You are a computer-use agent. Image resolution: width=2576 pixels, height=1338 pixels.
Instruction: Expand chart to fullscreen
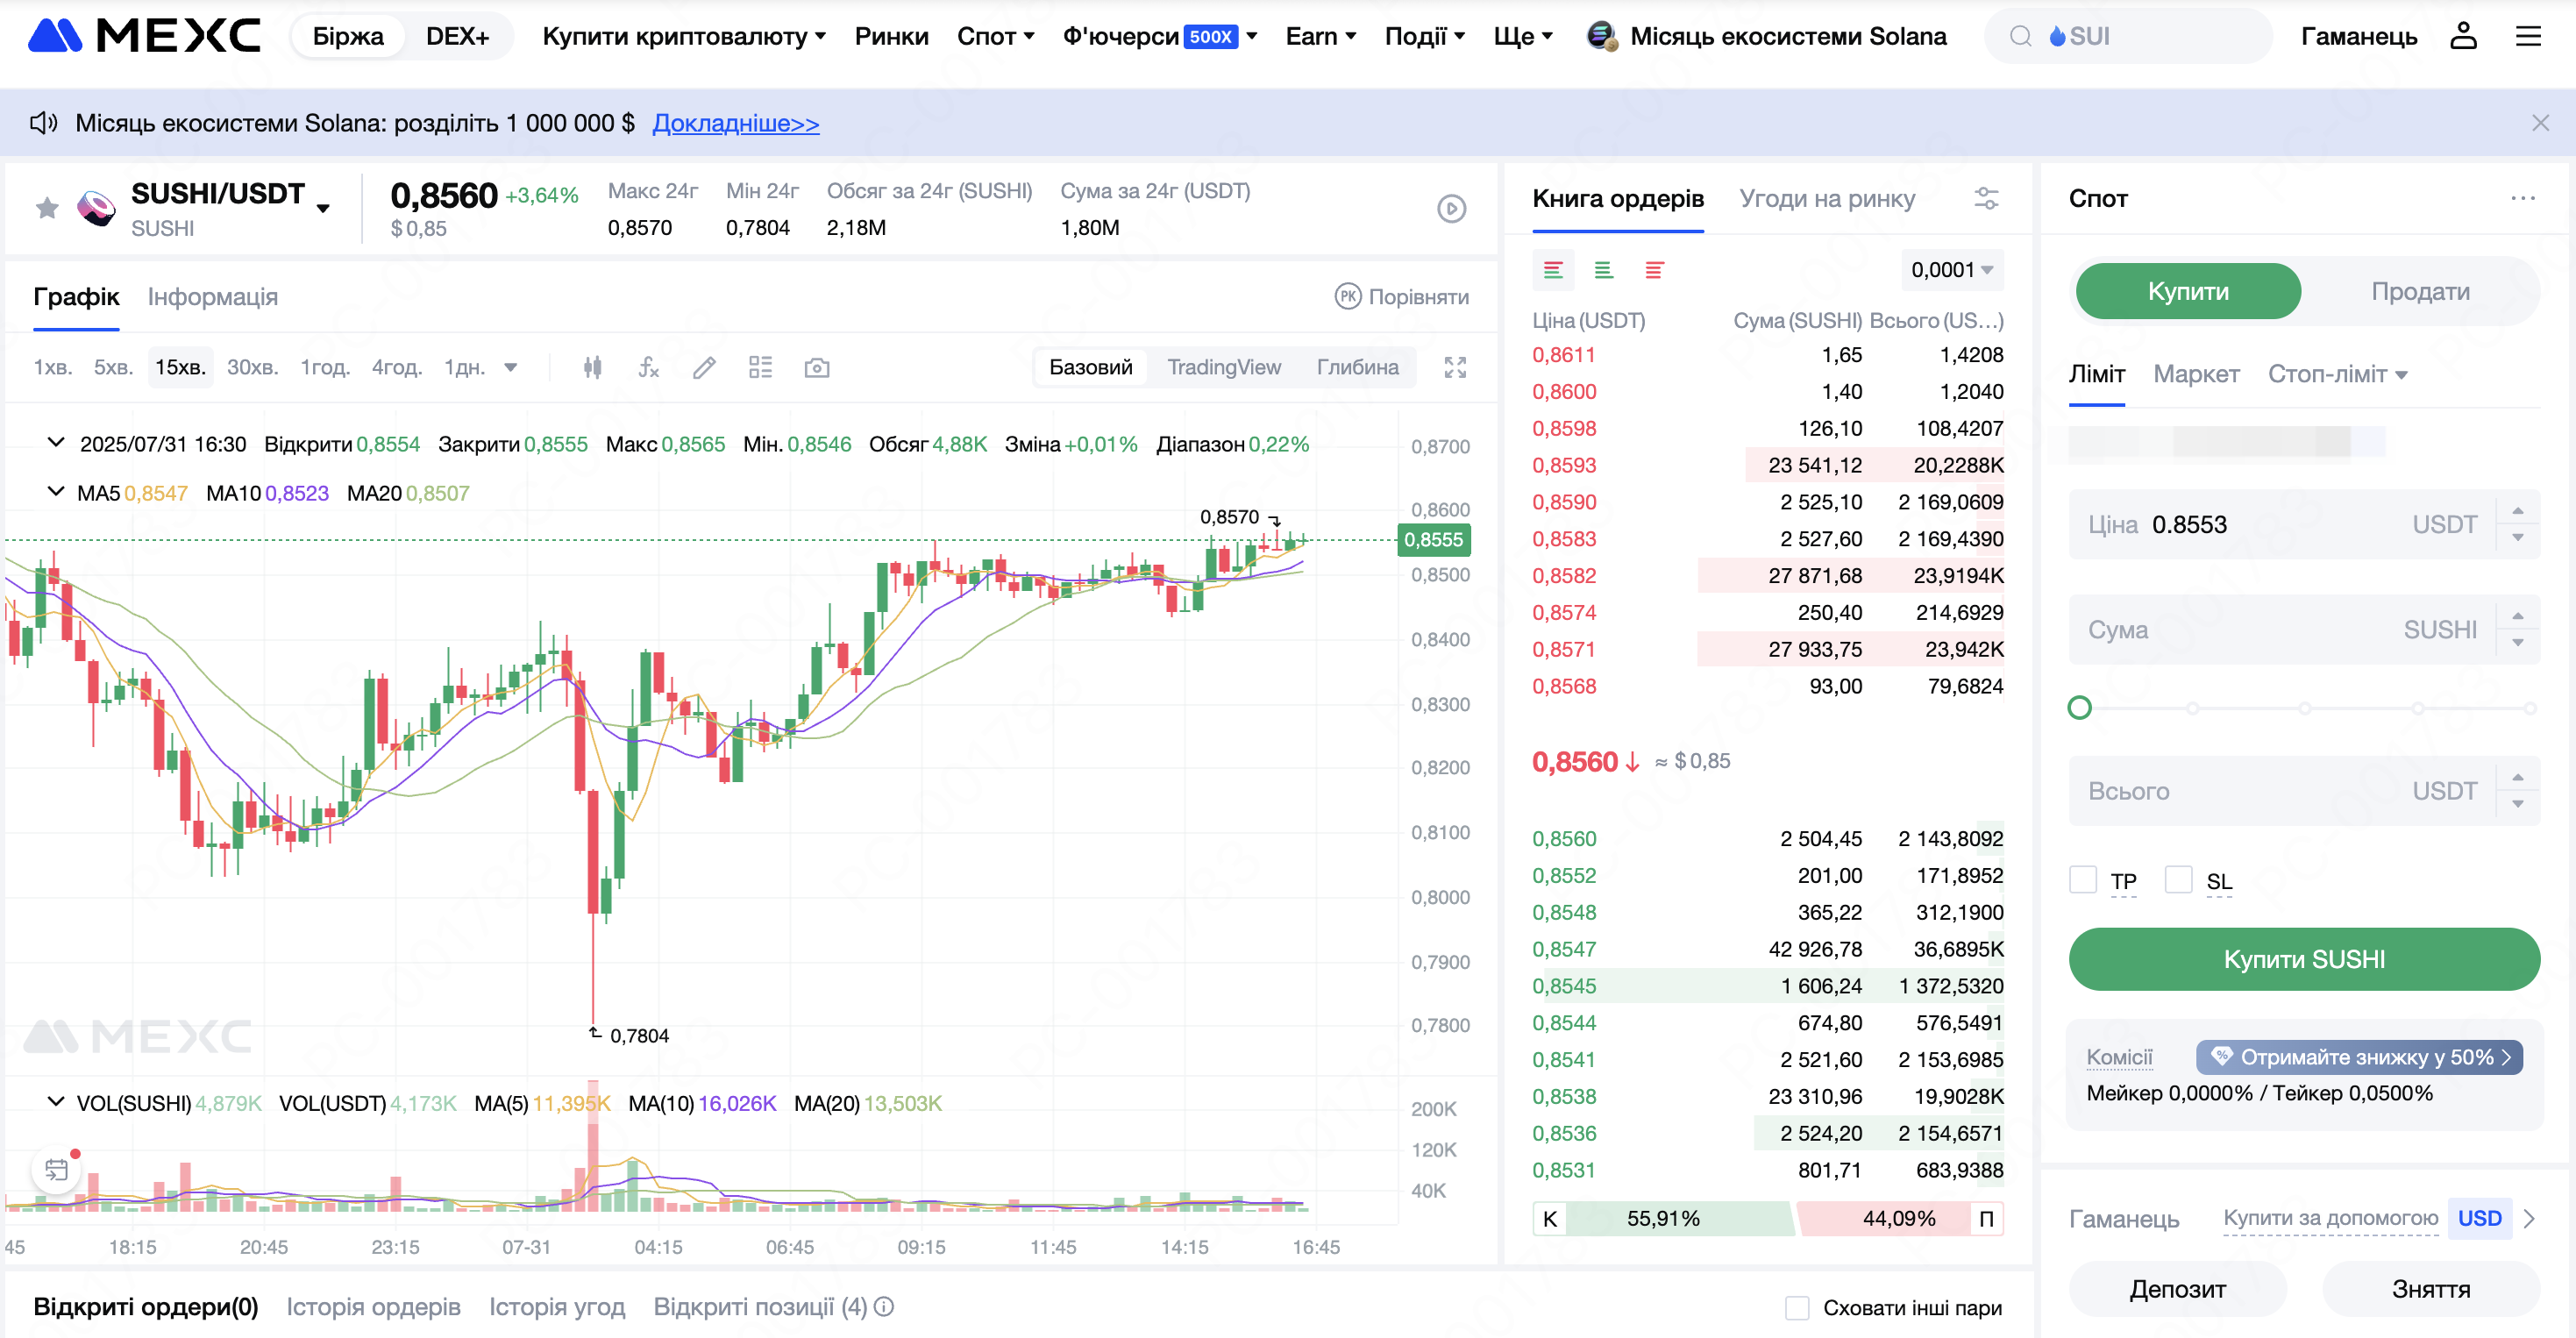(x=1455, y=367)
